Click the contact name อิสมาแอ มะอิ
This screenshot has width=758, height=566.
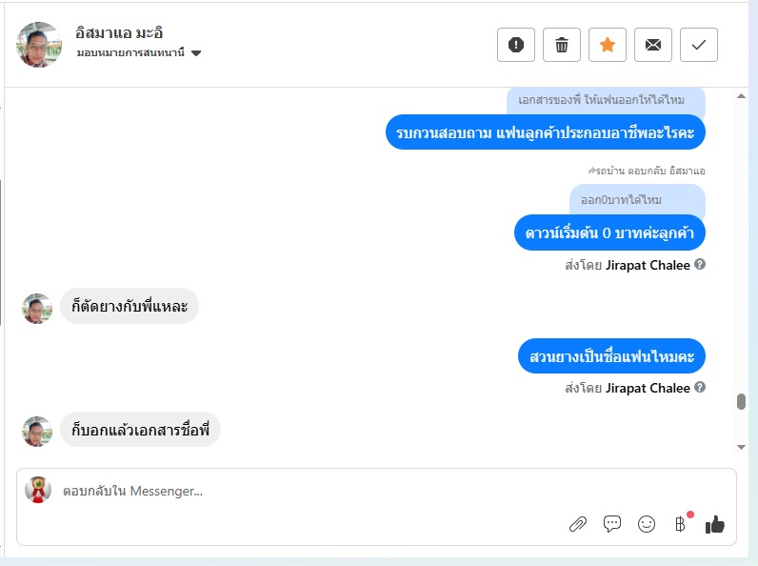[x=119, y=32]
